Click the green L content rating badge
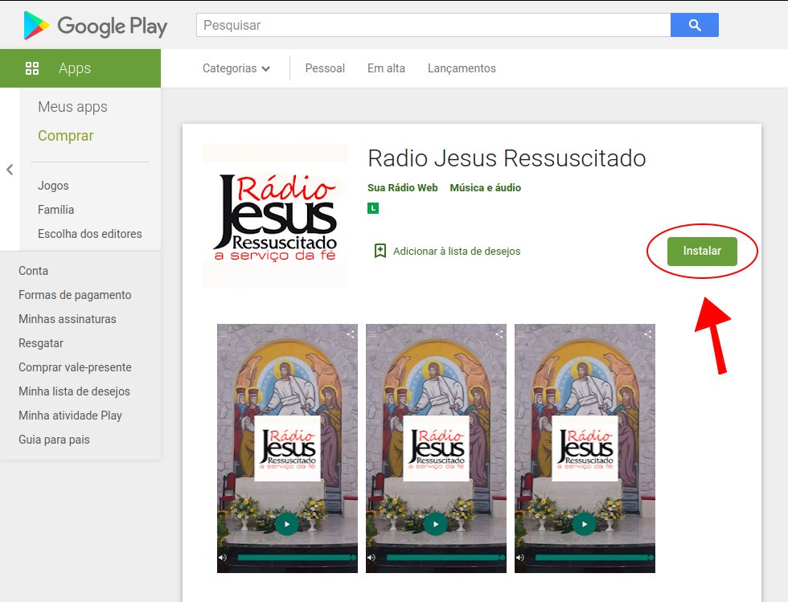The width and height of the screenshot is (788, 602). click(x=373, y=208)
